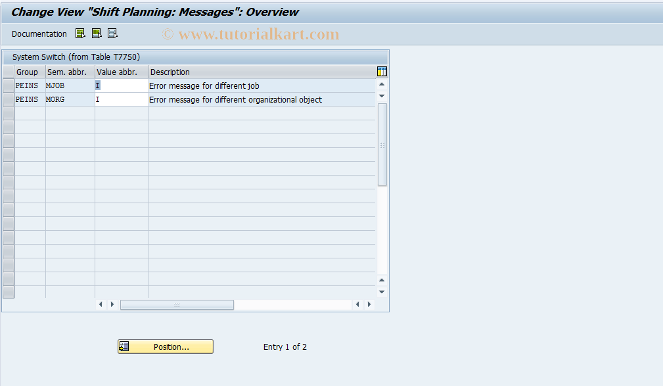This screenshot has width=663, height=386.
Task: Click bottom scroll-up arrow of vertical scrollbar
Action: point(382,279)
